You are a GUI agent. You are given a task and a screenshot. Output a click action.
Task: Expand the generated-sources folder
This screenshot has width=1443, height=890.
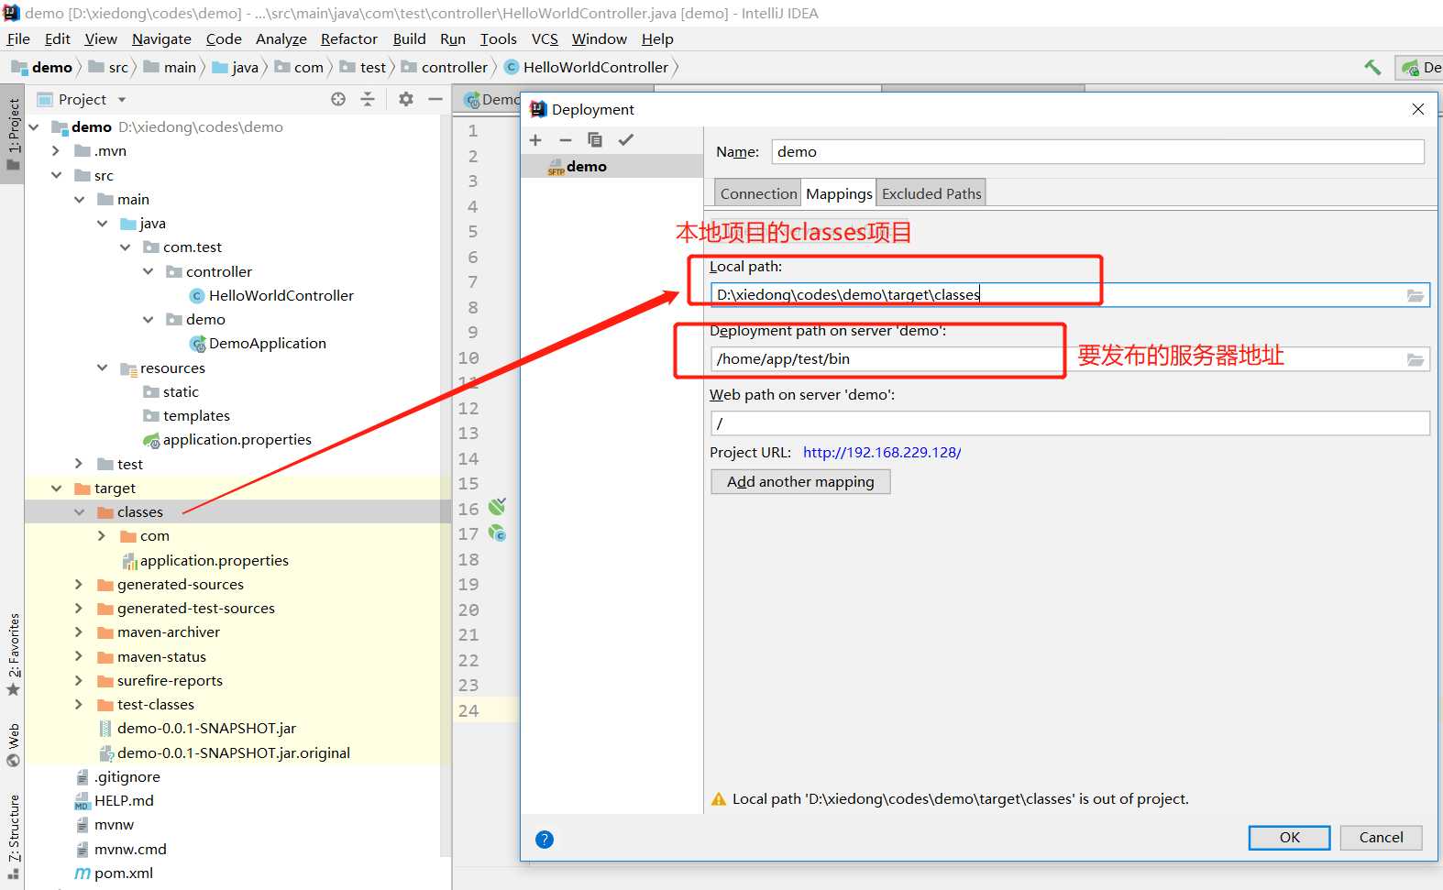79,584
